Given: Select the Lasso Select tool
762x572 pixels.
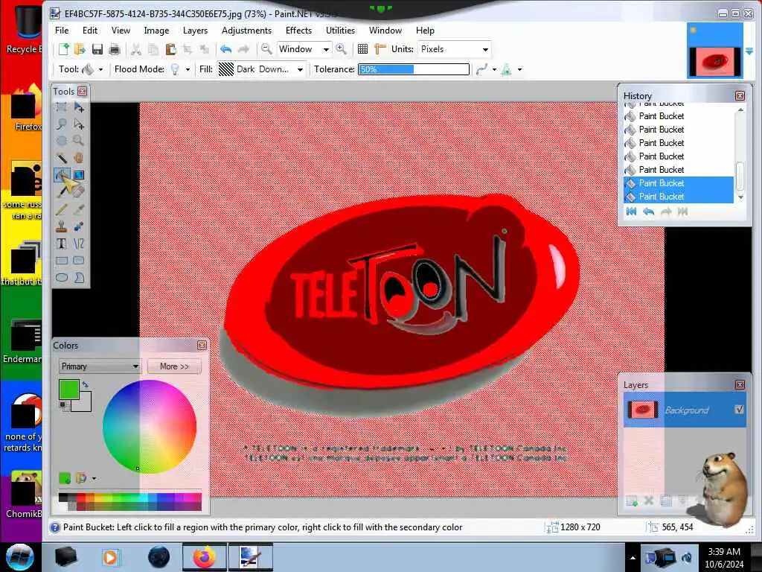Looking at the screenshot, I should 61,124.
